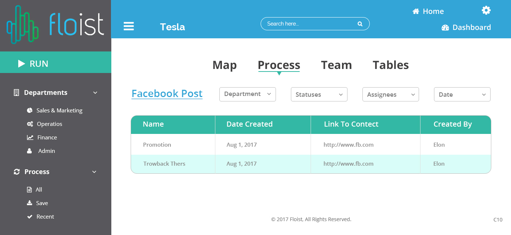Open the Date filter dropdown
The height and width of the screenshot is (235, 511).
click(x=462, y=95)
